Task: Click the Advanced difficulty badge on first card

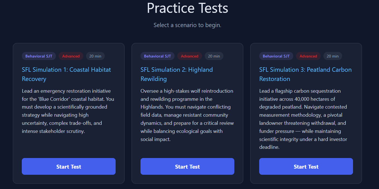Action: 71,56
